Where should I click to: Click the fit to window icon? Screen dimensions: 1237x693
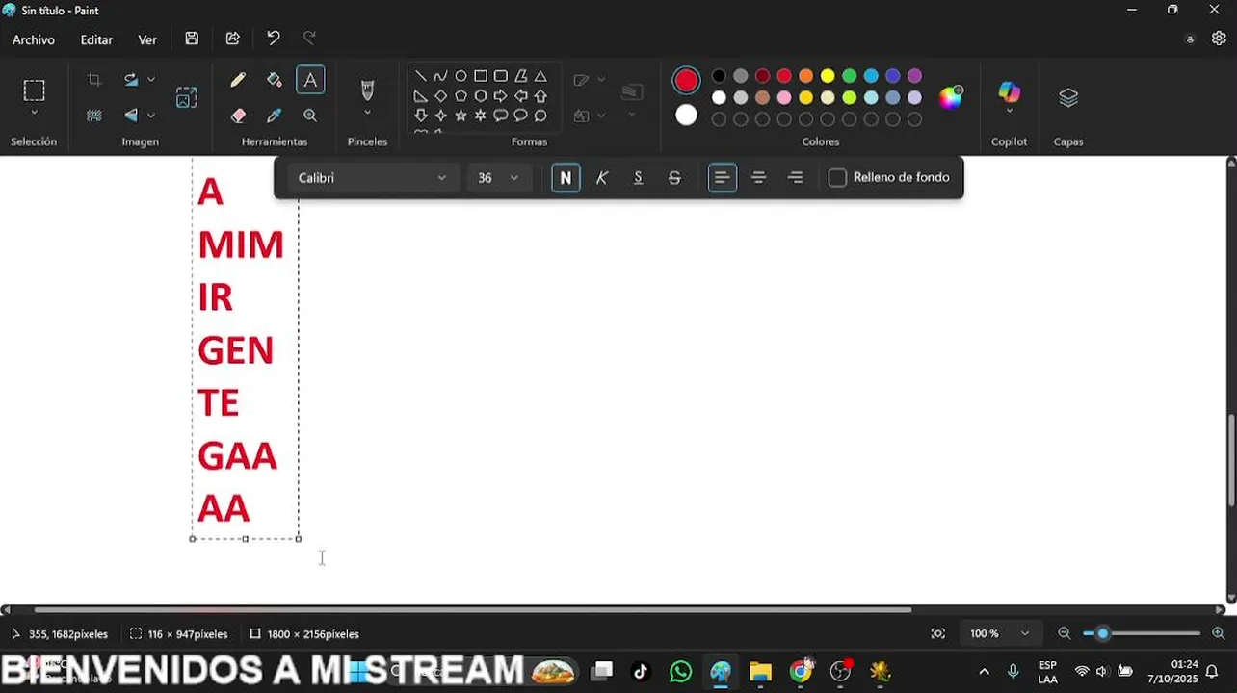[937, 633]
